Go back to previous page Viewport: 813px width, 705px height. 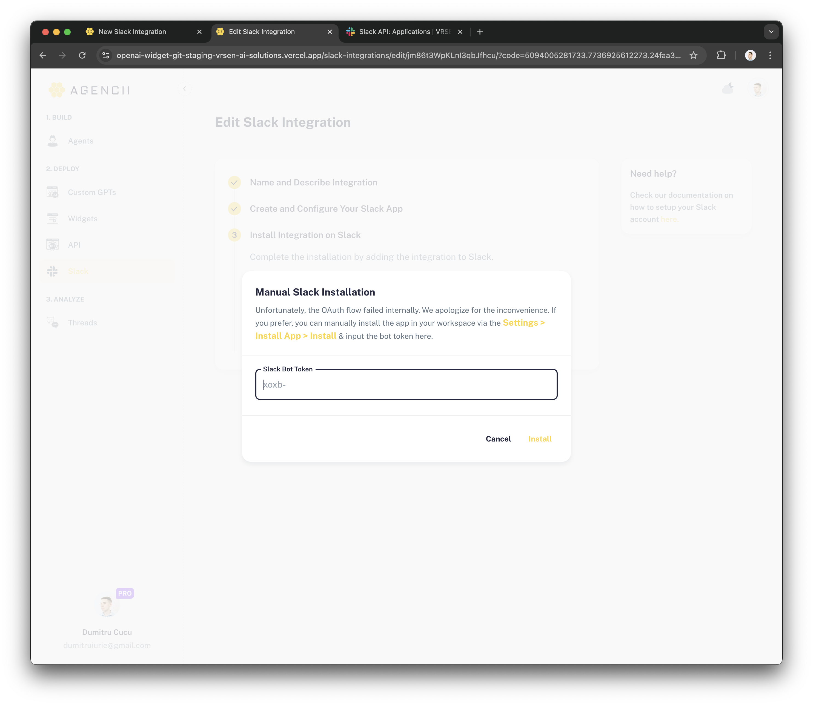pos(43,56)
